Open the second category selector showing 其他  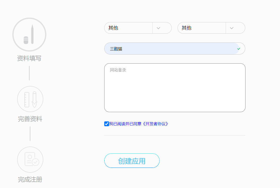[x=201, y=28]
